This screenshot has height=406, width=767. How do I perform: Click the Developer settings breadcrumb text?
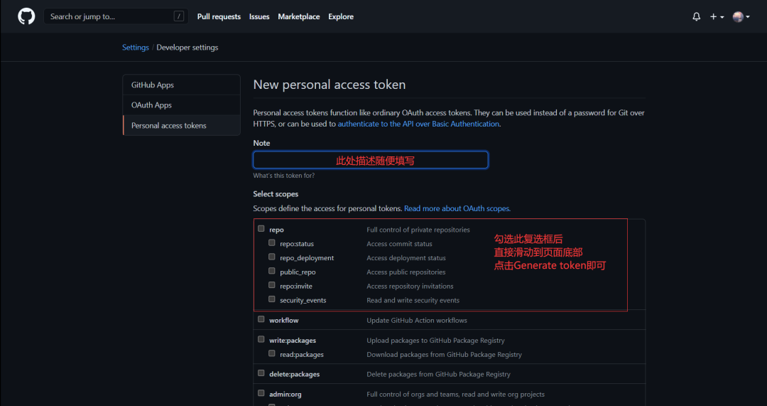pos(187,48)
